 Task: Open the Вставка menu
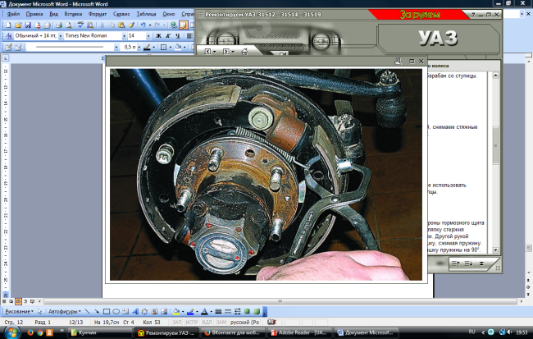(73, 14)
